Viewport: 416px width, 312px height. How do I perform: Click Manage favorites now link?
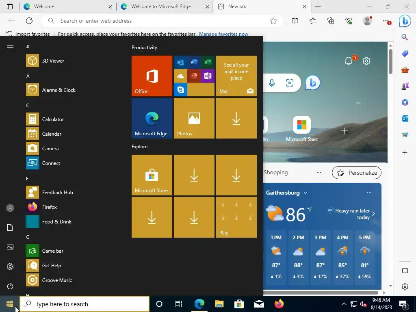224,34
